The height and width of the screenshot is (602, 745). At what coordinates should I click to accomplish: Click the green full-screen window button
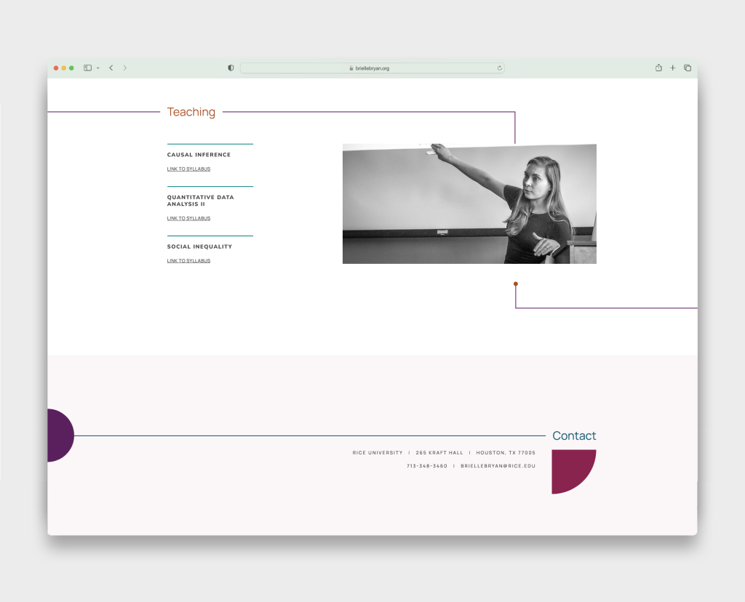(71, 68)
